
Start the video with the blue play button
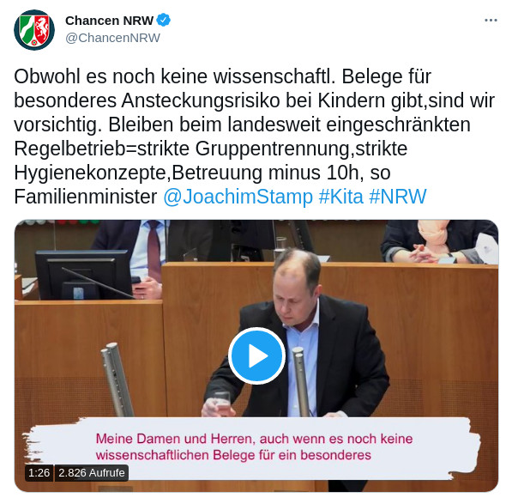[x=257, y=355]
